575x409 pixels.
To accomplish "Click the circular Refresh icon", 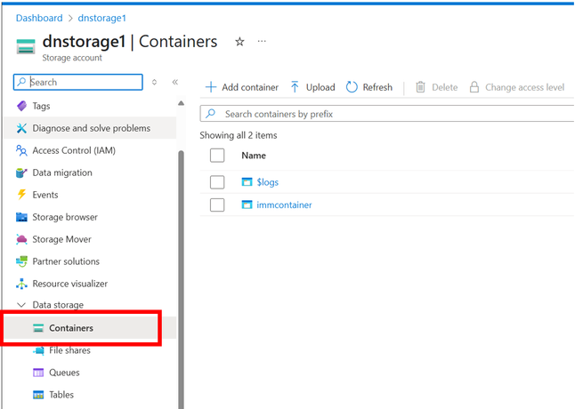I will (x=352, y=87).
